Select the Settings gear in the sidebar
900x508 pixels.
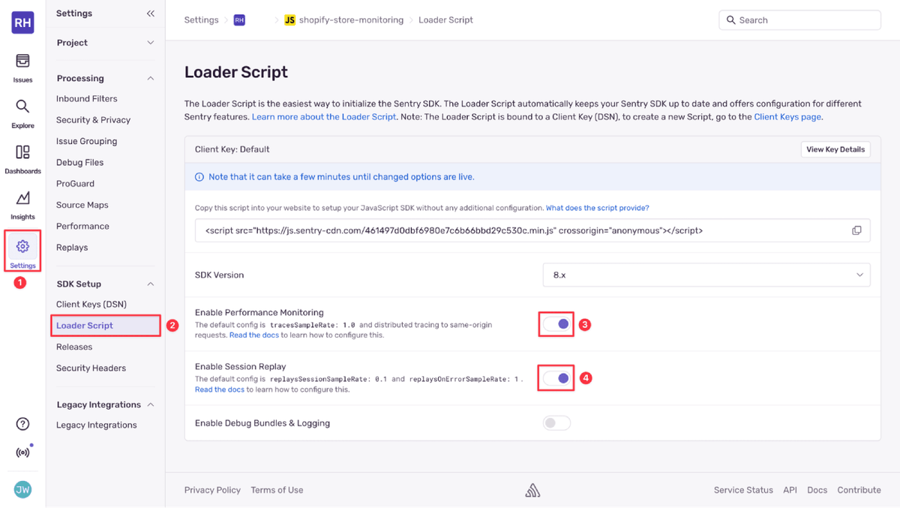22,251
